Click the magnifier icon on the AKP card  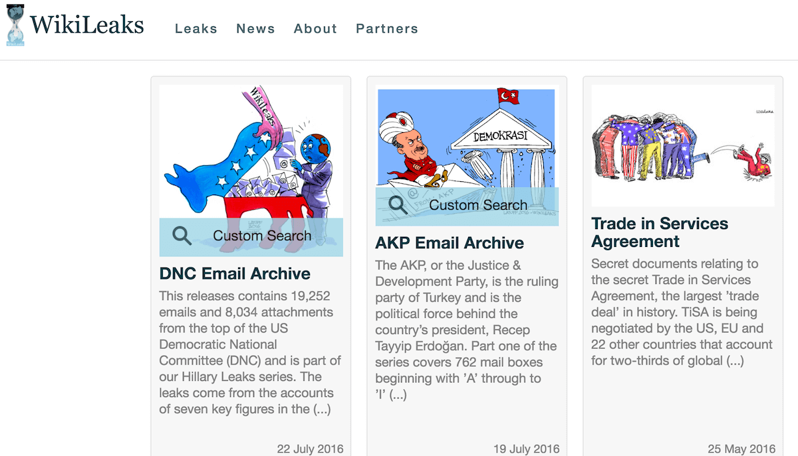[398, 205]
